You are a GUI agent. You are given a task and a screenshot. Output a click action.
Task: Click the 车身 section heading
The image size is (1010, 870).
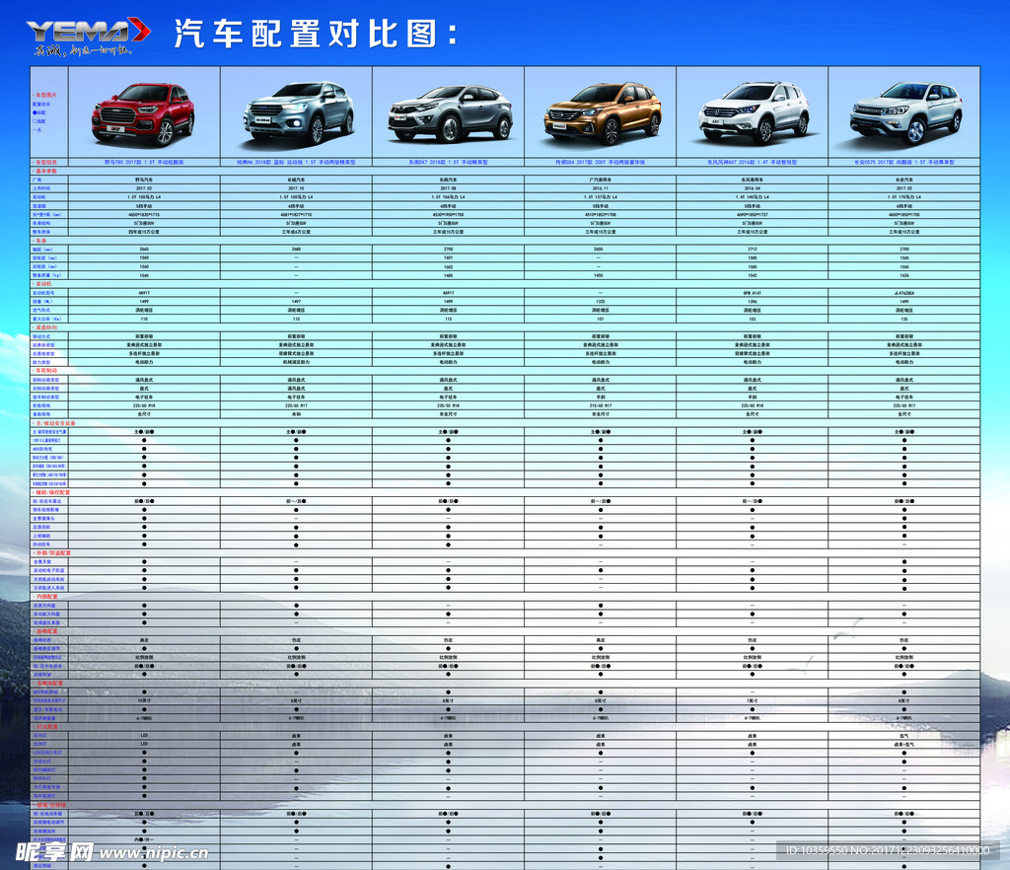tap(39, 241)
